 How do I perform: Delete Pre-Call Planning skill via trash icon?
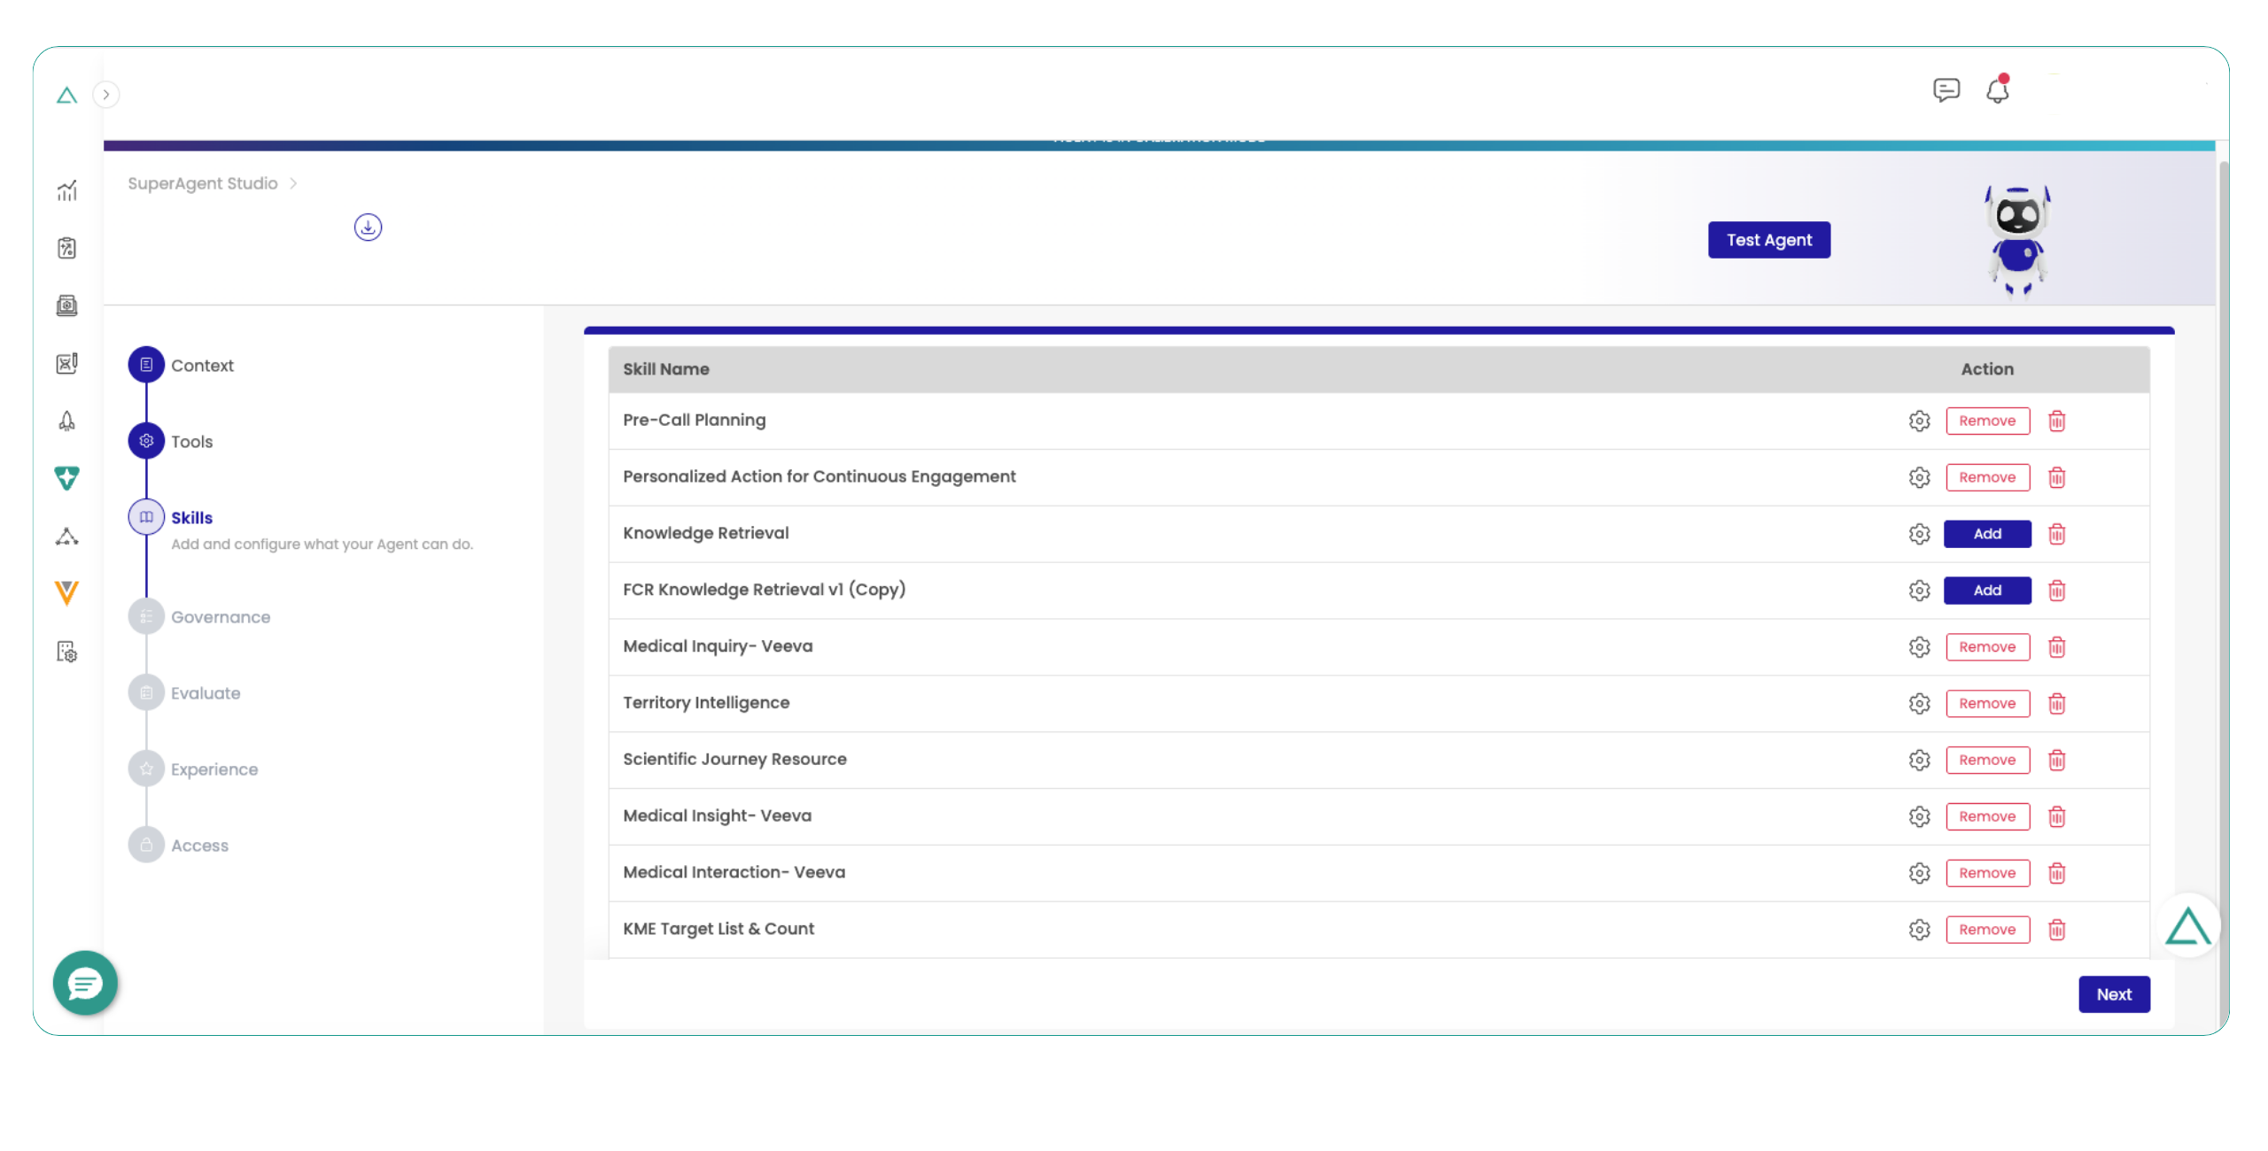pos(2056,421)
